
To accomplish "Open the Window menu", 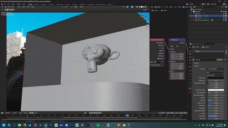I will [19, 4].
